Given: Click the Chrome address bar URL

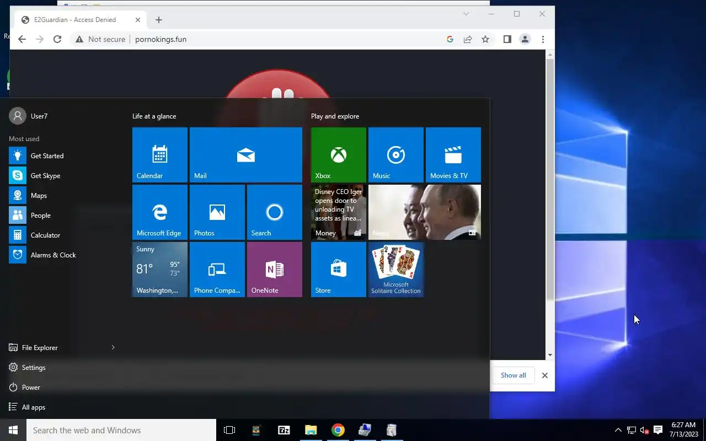Looking at the screenshot, I should pyautogui.click(x=161, y=39).
